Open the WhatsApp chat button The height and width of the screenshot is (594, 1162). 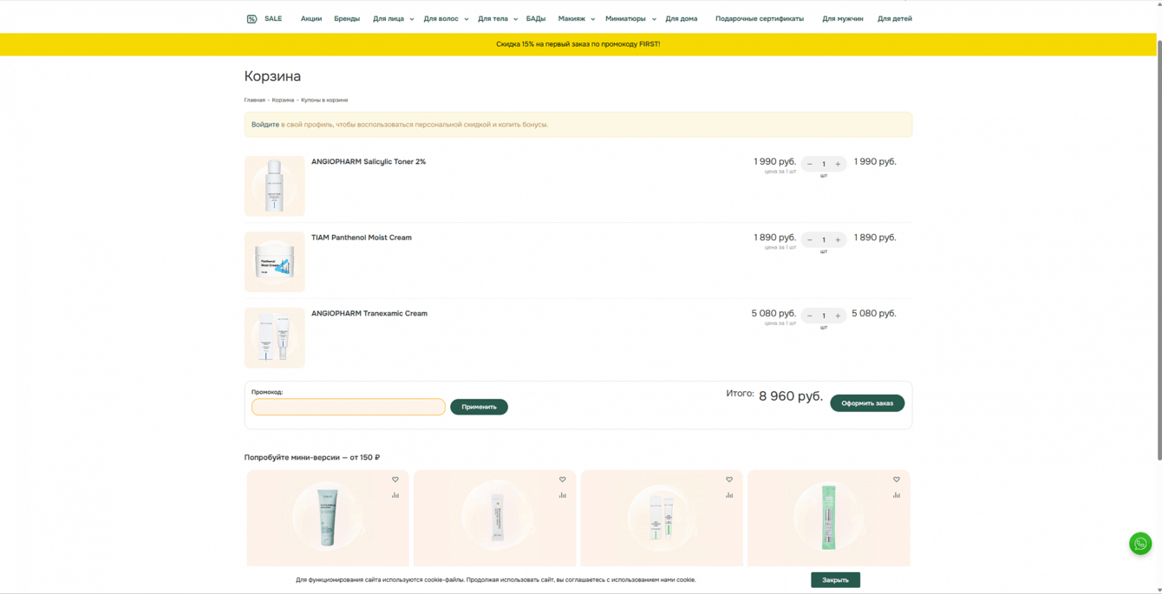coord(1140,544)
